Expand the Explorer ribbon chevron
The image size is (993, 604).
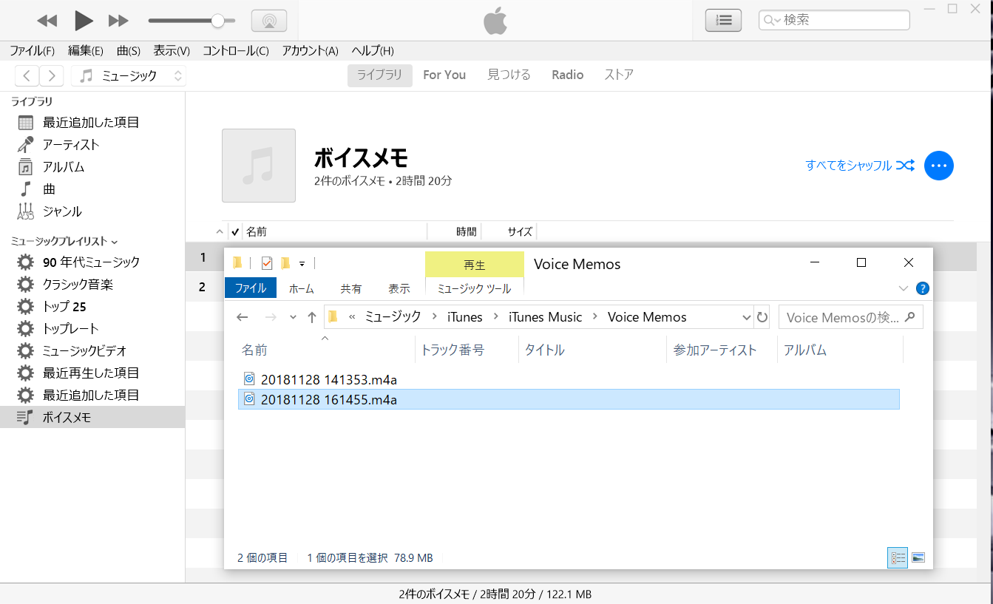pos(903,288)
